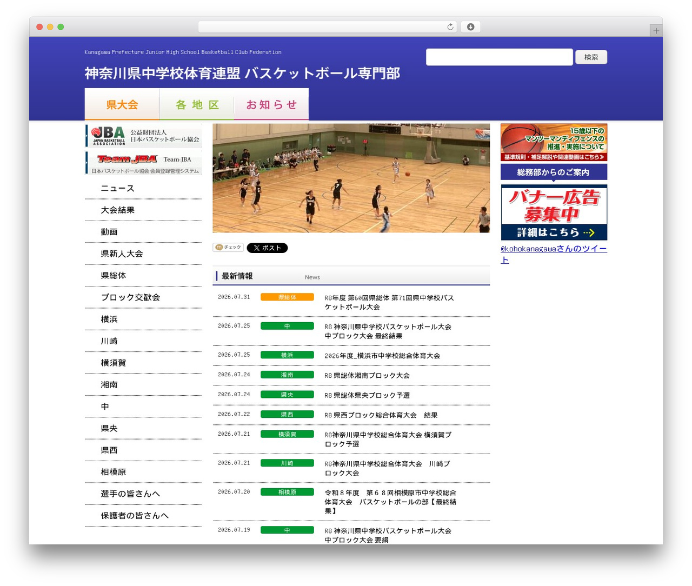Open 横須賀 in the sidebar menu
This screenshot has width=692, height=586.
pos(143,363)
